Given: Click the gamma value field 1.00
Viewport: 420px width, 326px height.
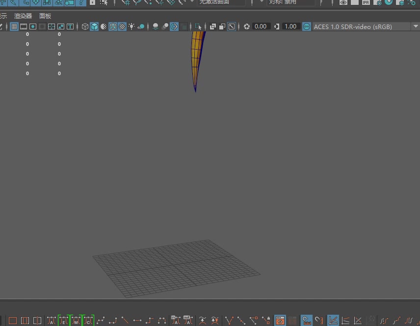Looking at the screenshot, I should [x=290, y=27].
